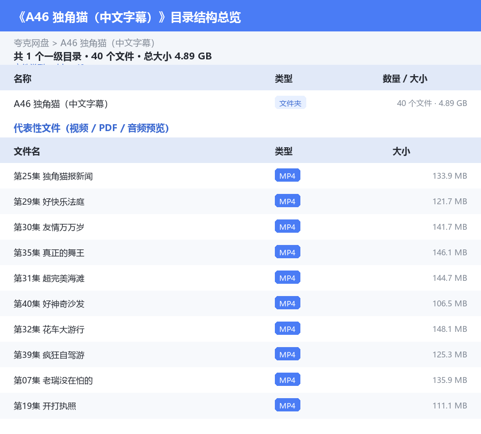Open file 第39集 疯狂自驾游
Screen dimensions: 481x434
49,354
